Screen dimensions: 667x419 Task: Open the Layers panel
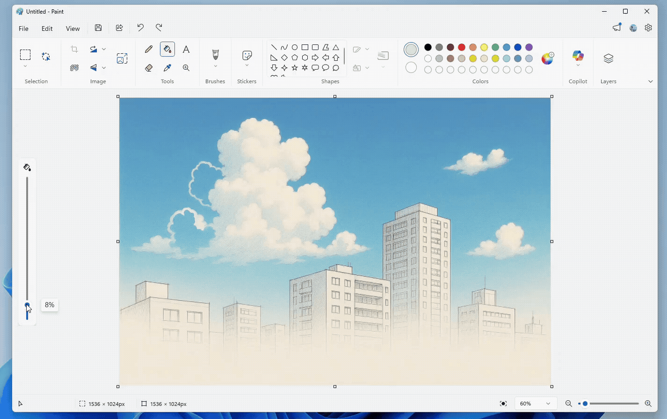point(609,58)
